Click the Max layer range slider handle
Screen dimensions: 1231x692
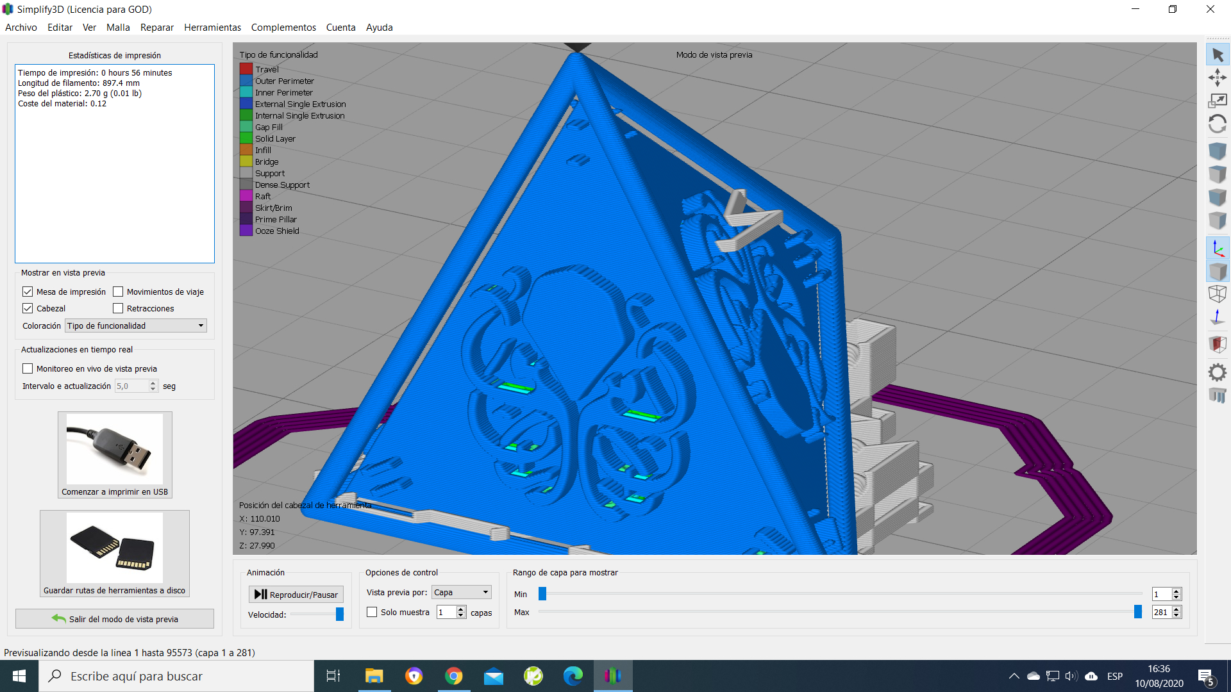click(1138, 612)
